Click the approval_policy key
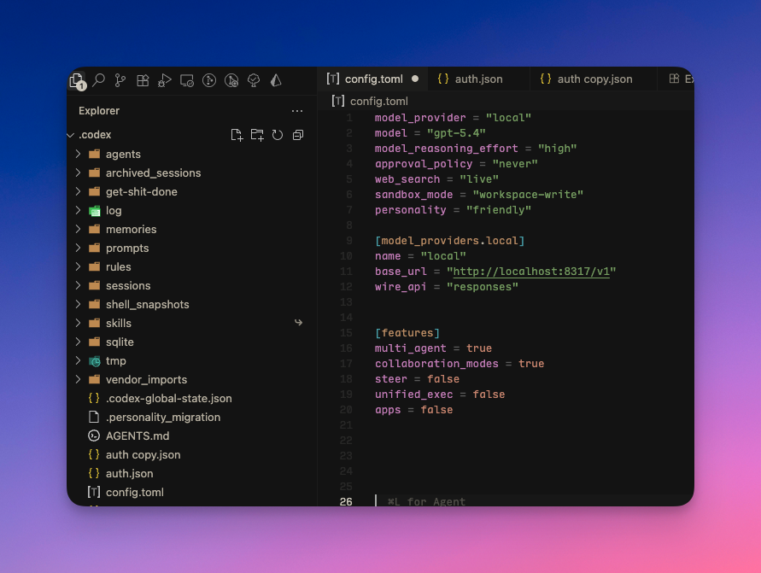 [x=424, y=164]
